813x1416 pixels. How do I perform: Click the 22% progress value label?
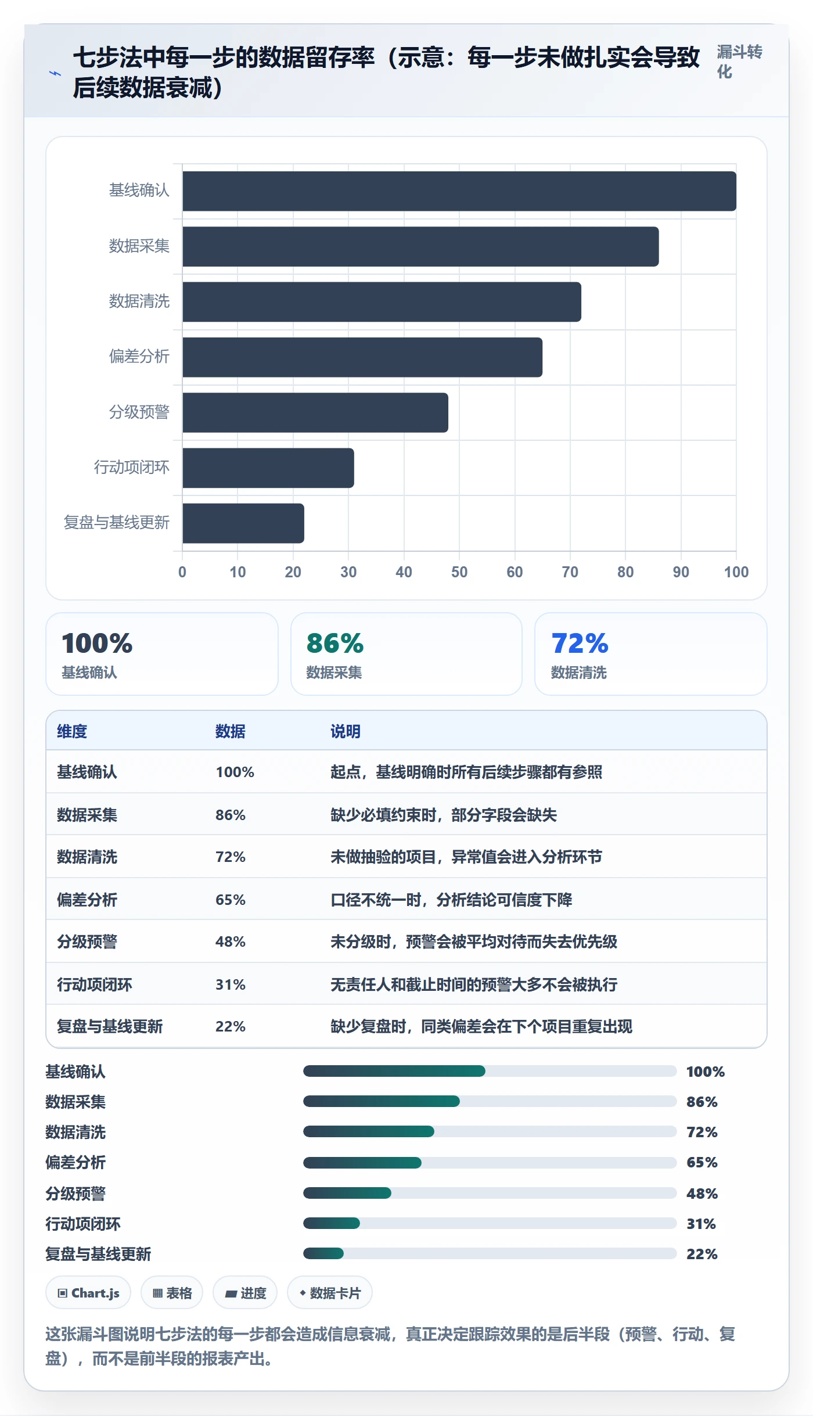[x=702, y=1254]
